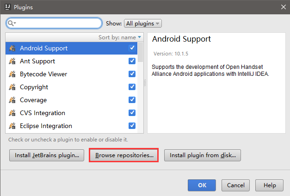
Task: Click the Ant Support plugin icon
Action: (x=12, y=61)
